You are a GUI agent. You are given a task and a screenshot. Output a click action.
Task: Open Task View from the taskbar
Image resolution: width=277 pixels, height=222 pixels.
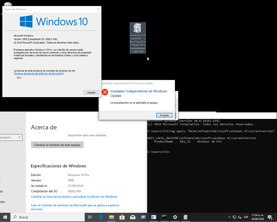coord(90,217)
